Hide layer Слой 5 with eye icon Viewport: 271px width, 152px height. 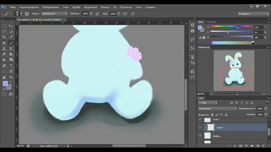point(200,119)
